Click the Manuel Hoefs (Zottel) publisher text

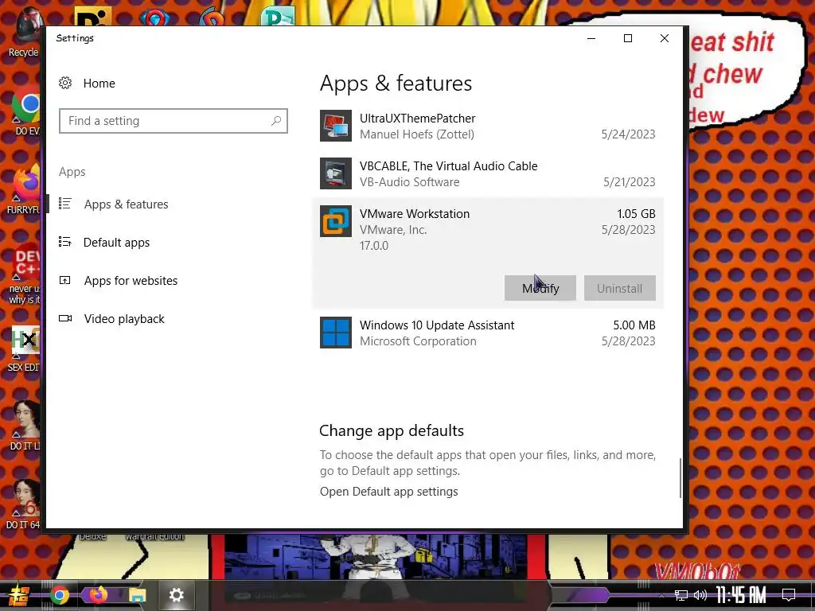(x=417, y=134)
